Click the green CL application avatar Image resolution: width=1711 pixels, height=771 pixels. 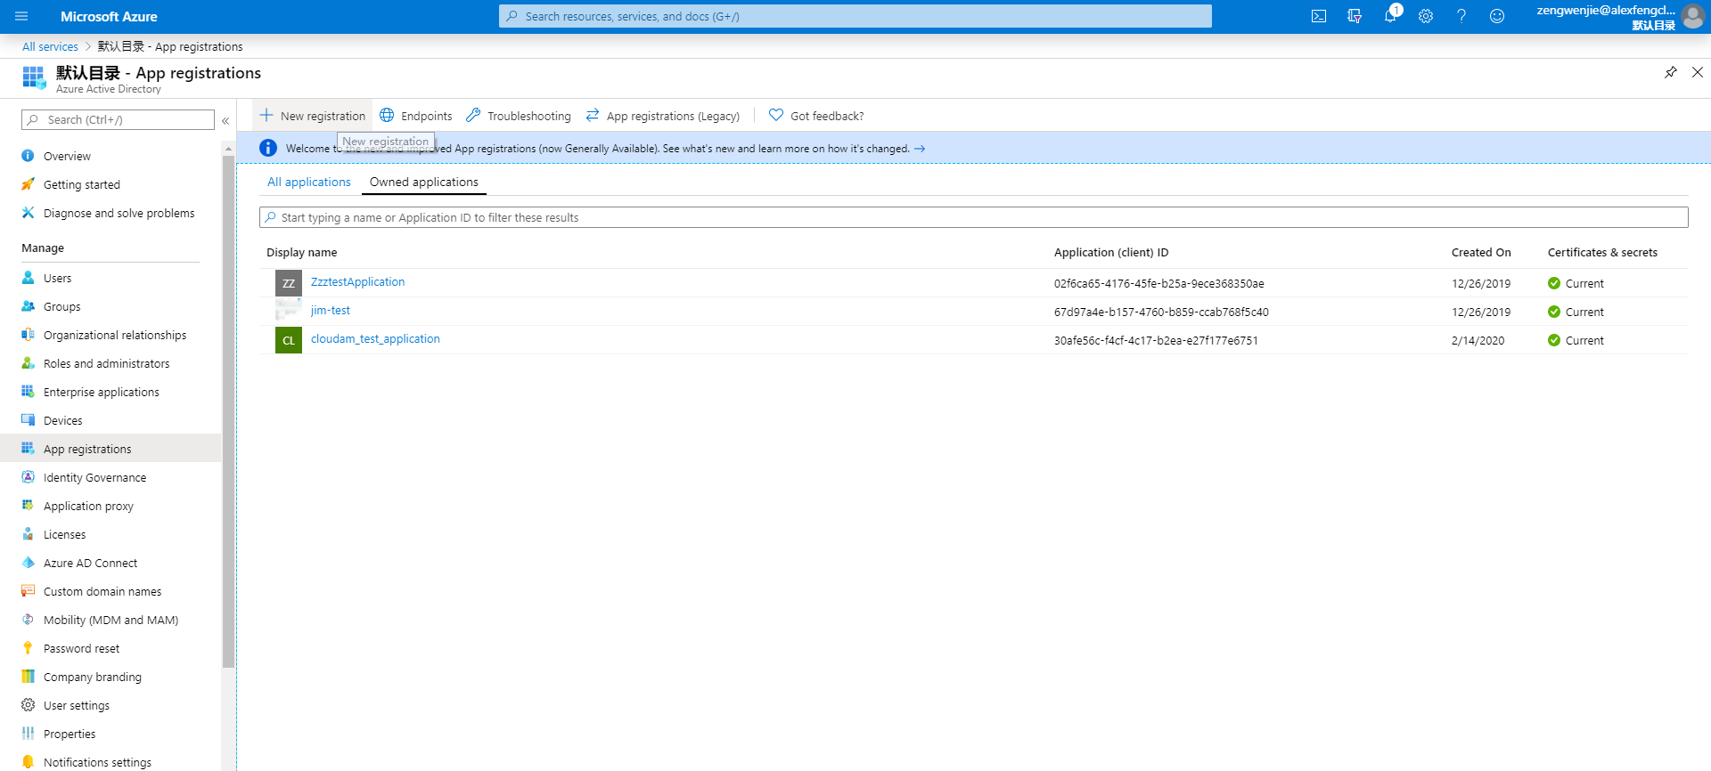point(289,340)
